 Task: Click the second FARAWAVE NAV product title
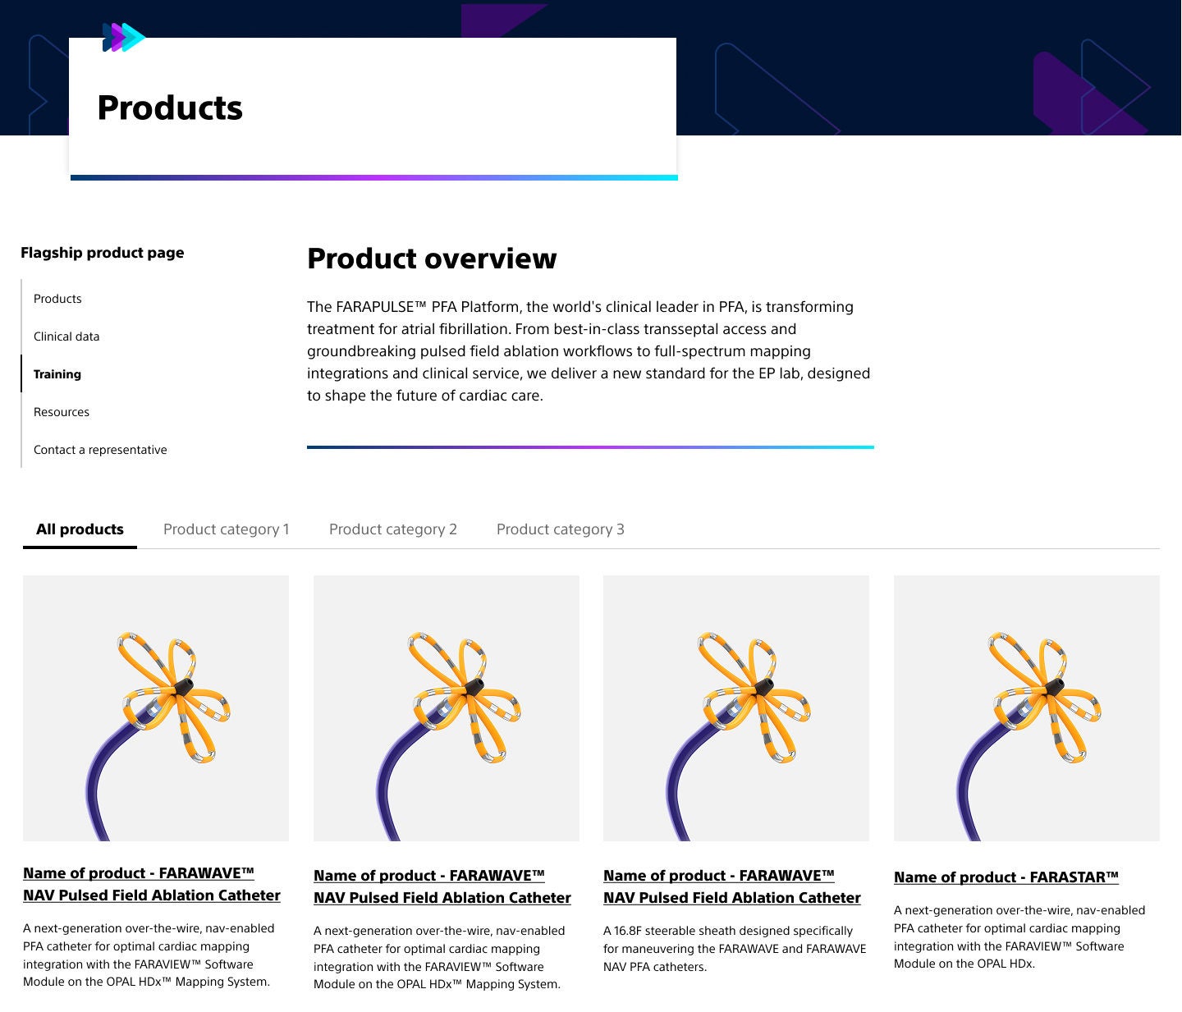coord(442,886)
